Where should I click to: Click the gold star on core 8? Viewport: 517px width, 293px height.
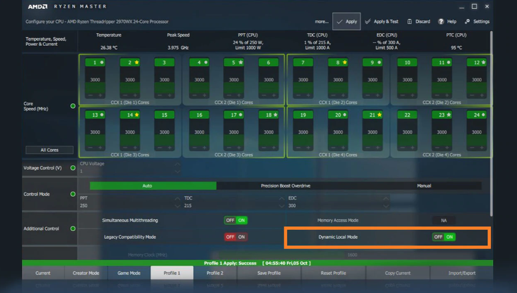[345, 62]
